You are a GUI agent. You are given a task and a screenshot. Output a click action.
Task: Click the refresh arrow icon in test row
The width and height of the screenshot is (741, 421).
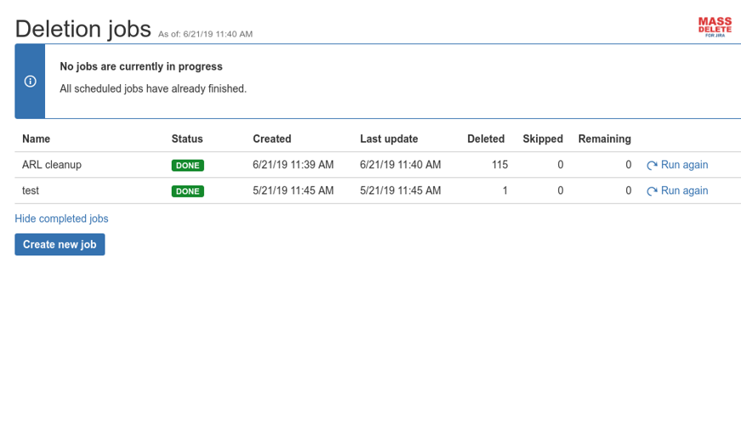tap(652, 191)
